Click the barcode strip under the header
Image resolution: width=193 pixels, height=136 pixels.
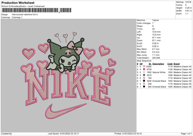pyautogui.click(x=36, y=10)
